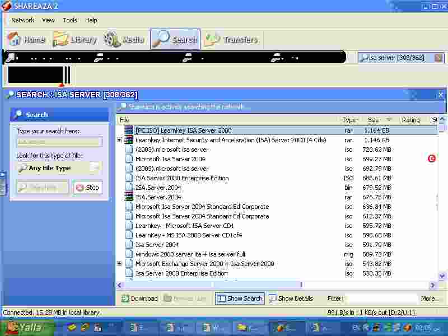Image resolution: width=448 pixels, height=336 pixels.
Task: Click rar archive icon of ISA.Server.2004
Action: click(x=129, y=197)
